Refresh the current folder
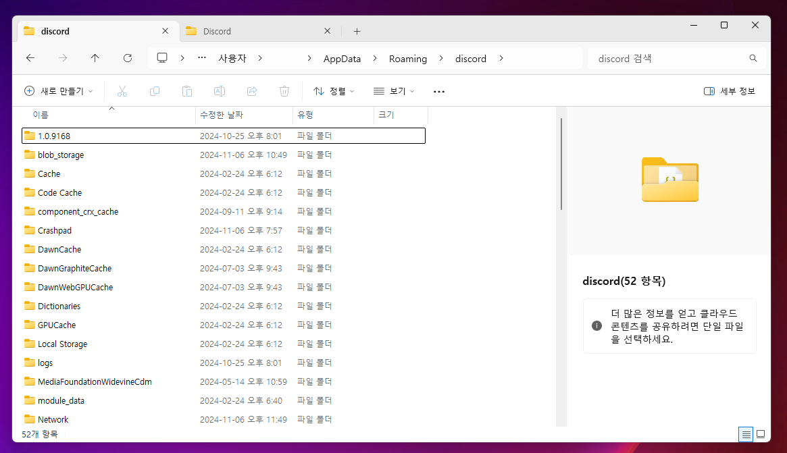Screen dimensions: 787x453 pyautogui.click(x=128, y=58)
